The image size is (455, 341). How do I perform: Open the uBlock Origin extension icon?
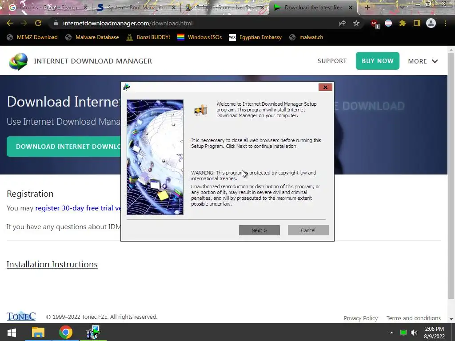[375, 24]
